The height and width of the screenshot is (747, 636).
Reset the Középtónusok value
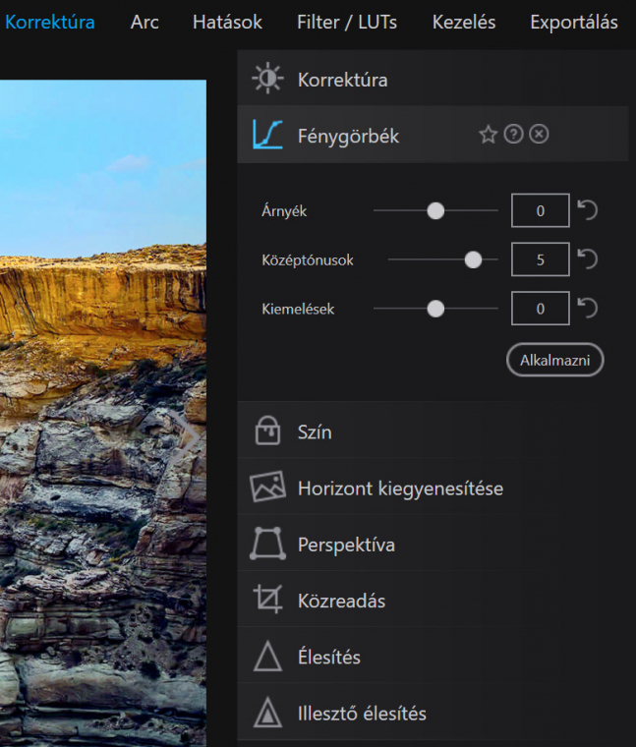588,259
